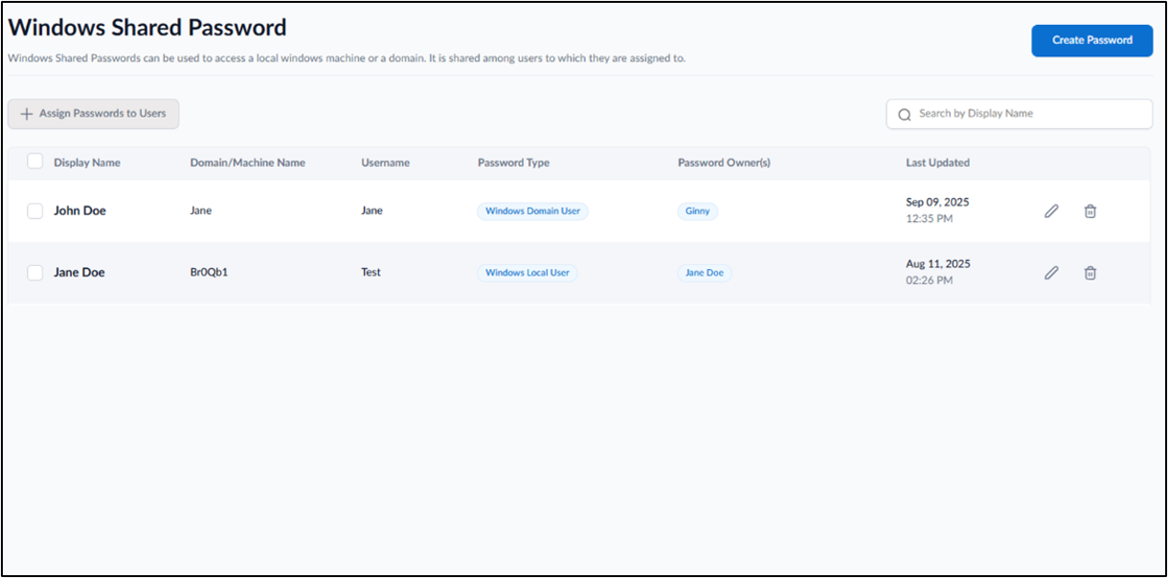
Task: Click the 12:35 PM time text
Action: (930, 219)
